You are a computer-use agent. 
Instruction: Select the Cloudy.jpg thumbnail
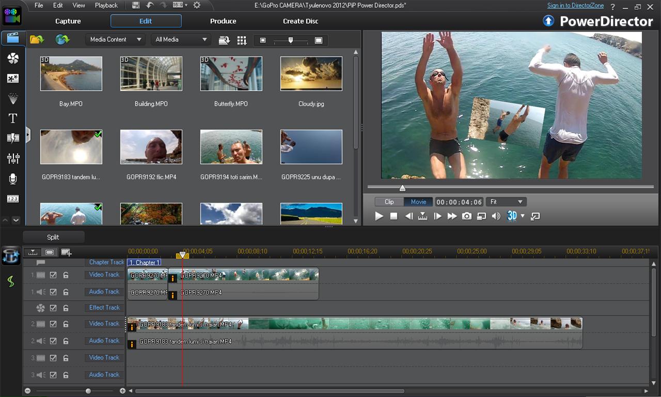click(311, 74)
